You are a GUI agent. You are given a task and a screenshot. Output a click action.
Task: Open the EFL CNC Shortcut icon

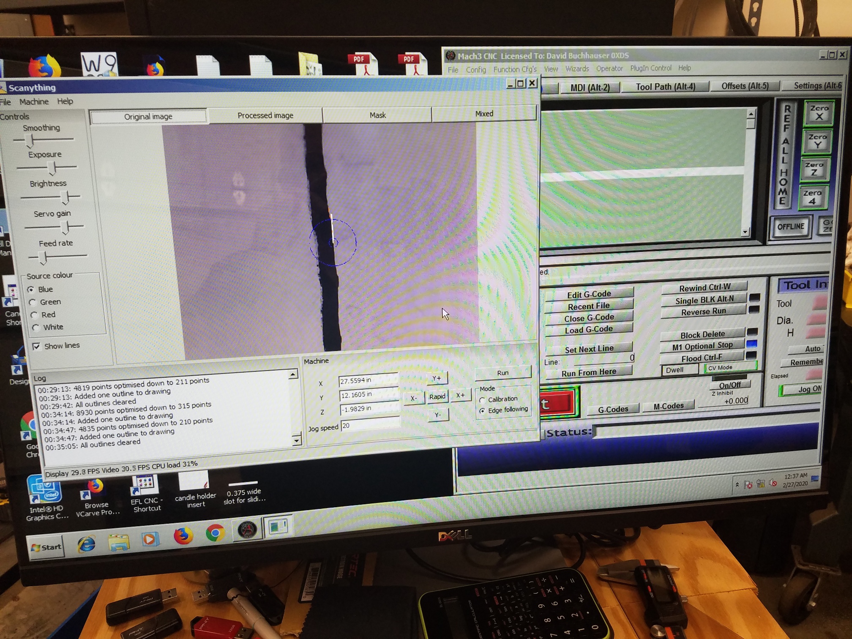coord(146,493)
